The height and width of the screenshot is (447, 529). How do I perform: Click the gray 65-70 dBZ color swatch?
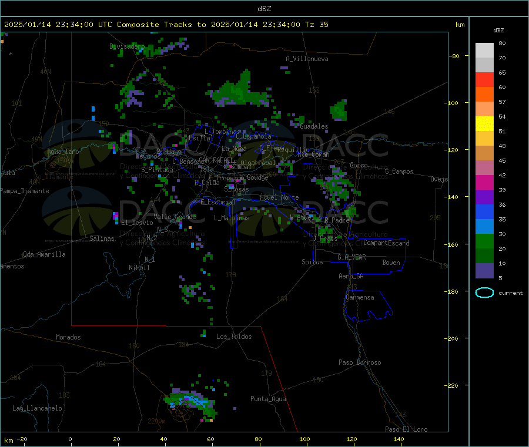(484, 65)
